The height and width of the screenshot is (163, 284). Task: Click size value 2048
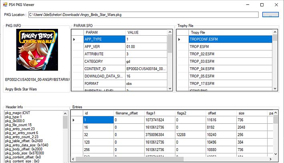(252, 127)
